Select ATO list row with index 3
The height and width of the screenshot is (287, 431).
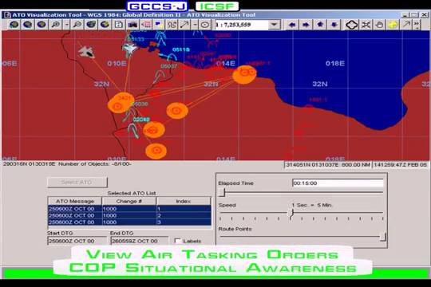pyautogui.click(x=129, y=222)
